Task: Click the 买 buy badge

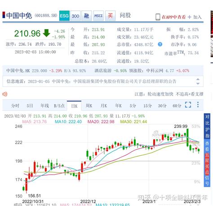Action: 110,16
